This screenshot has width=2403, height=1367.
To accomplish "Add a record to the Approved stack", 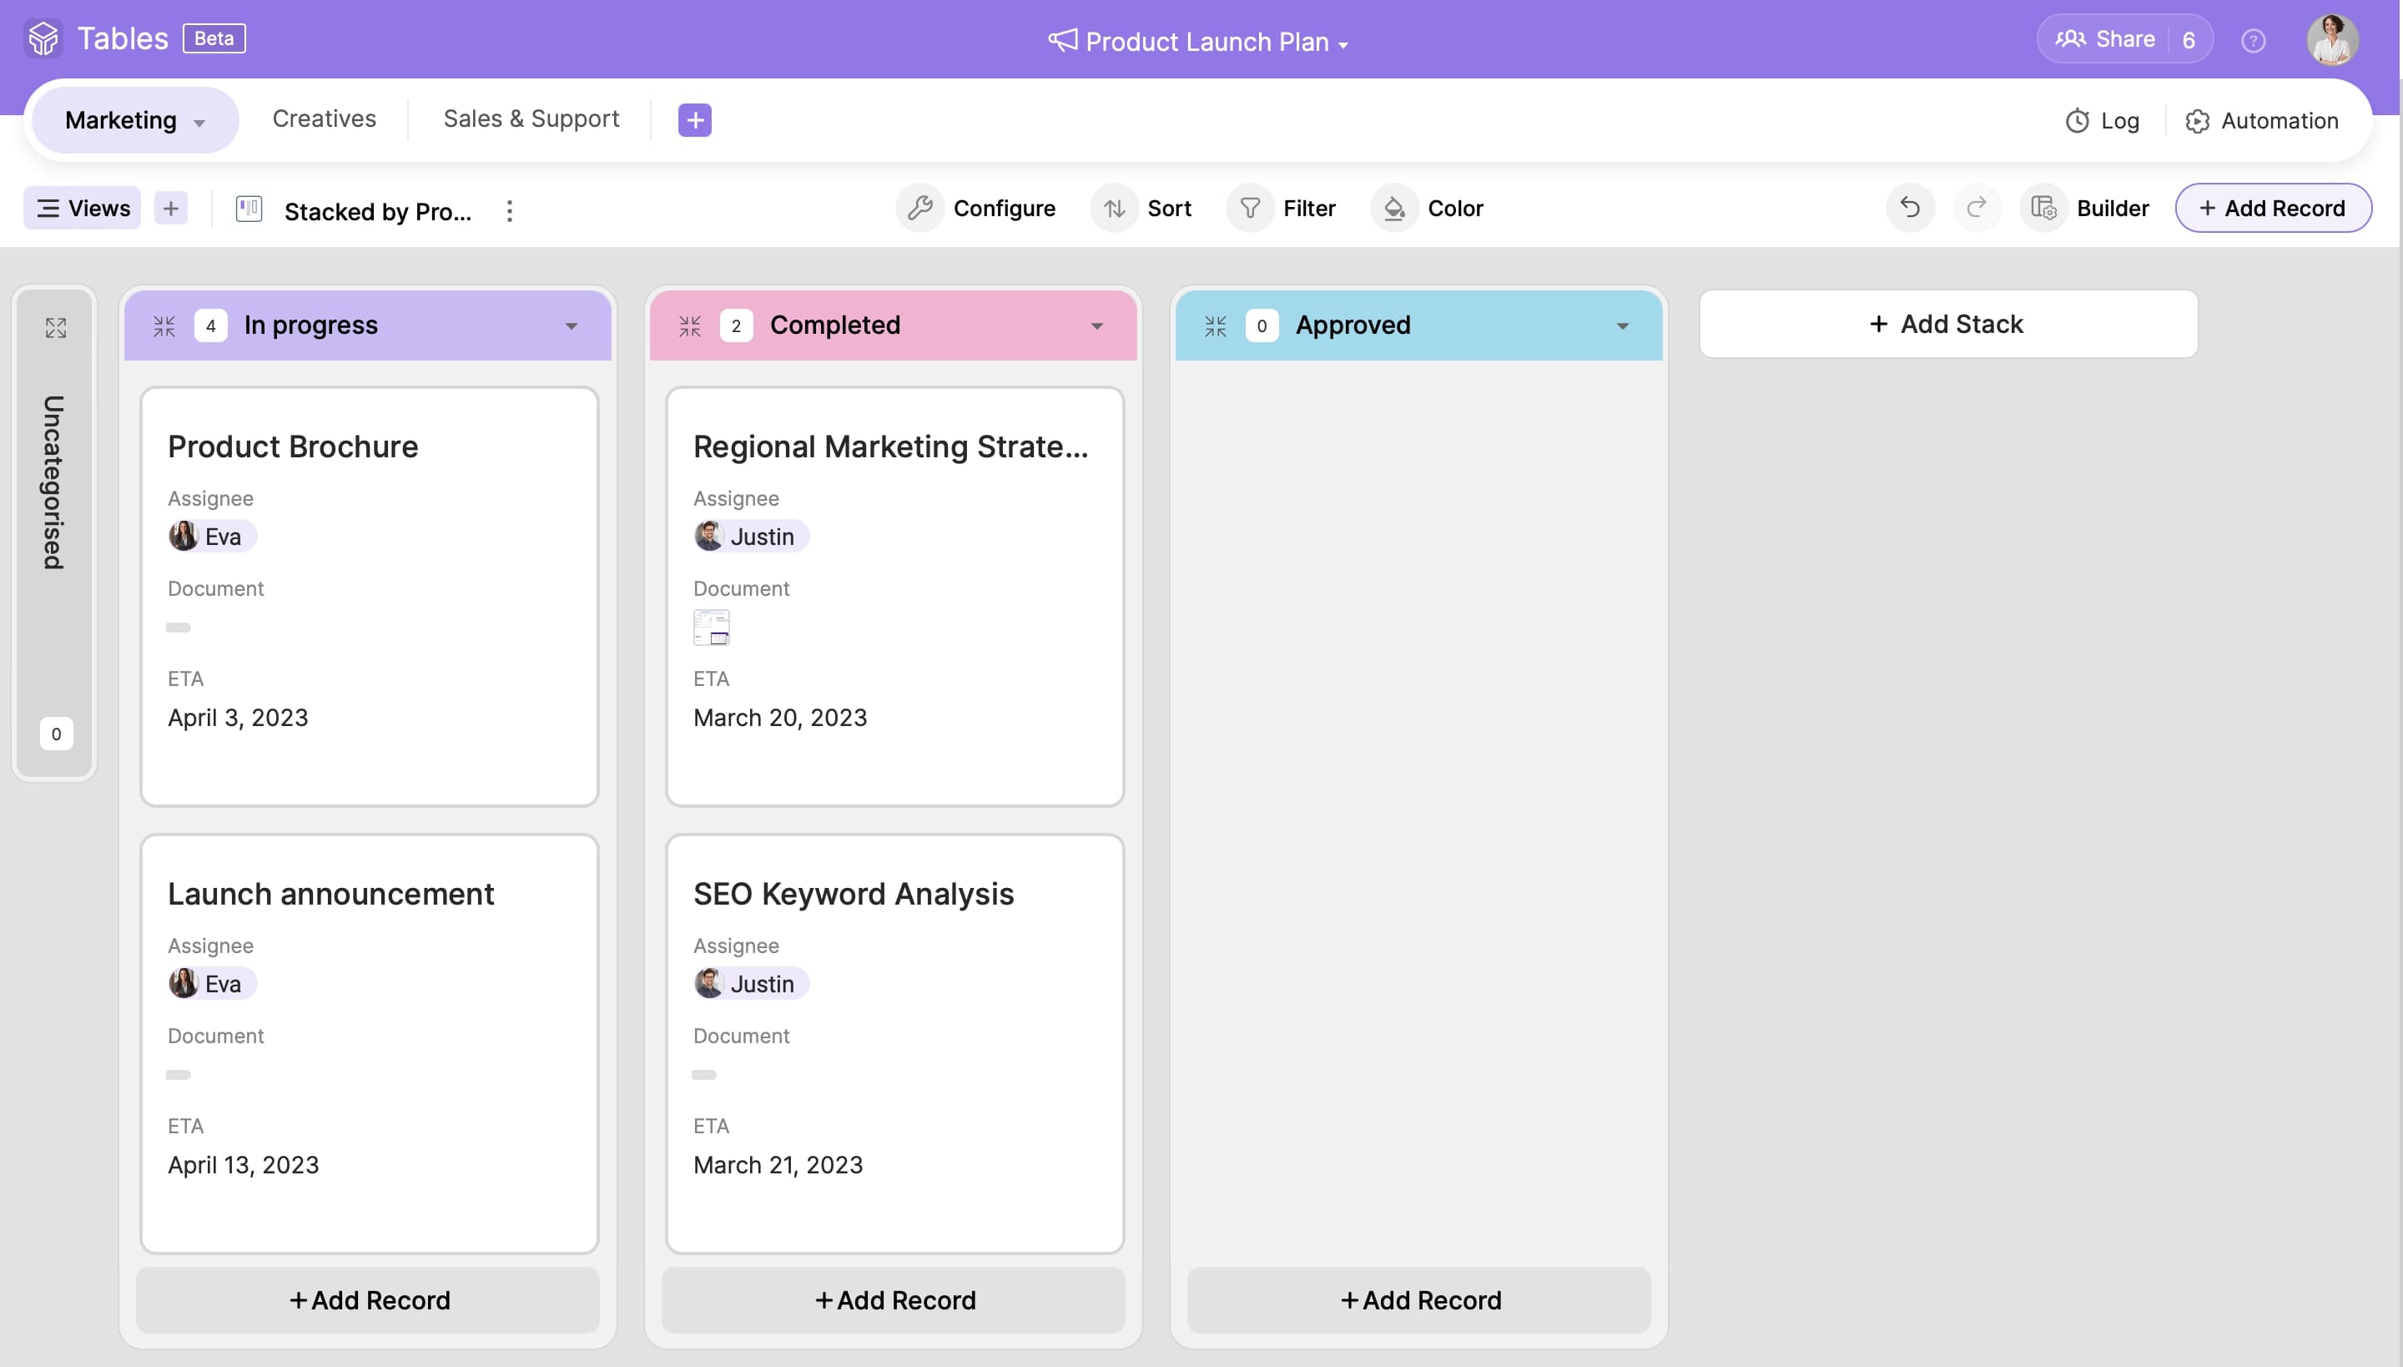I will [1418, 1299].
